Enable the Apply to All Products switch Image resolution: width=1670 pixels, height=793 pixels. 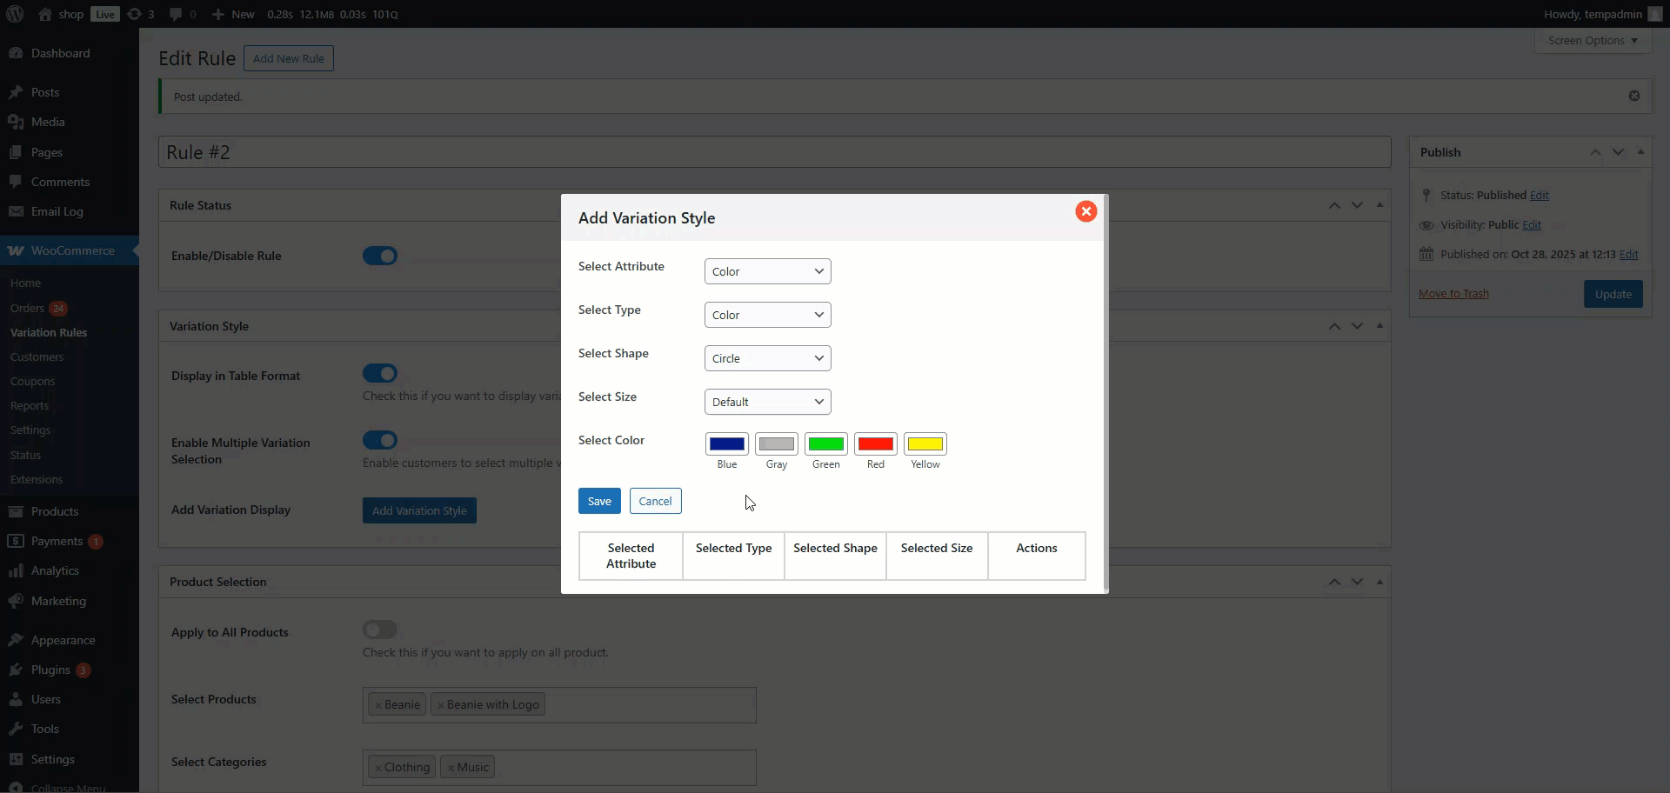(x=380, y=630)
